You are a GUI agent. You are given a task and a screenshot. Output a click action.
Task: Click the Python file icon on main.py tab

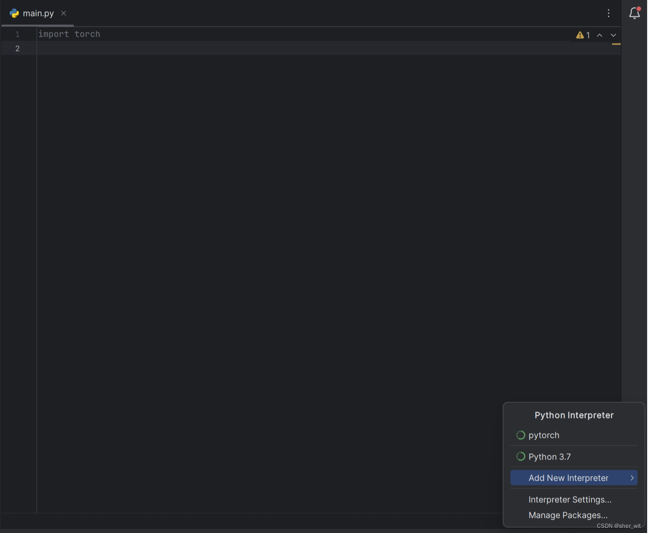point(14,13)
